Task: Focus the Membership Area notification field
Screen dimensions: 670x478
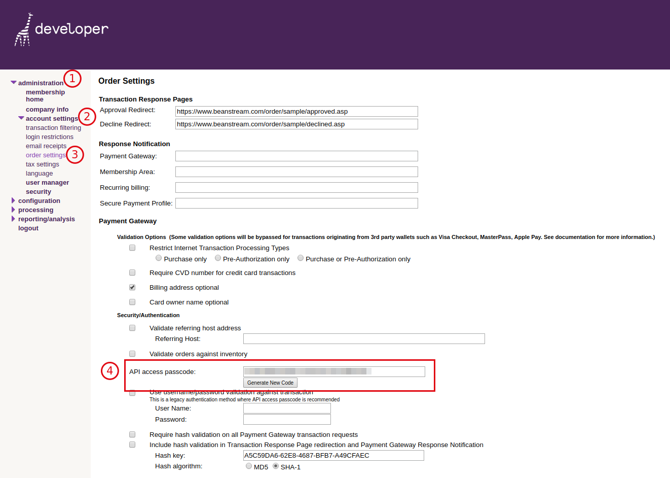Action: pyautogui.click(x=296, y=172)
